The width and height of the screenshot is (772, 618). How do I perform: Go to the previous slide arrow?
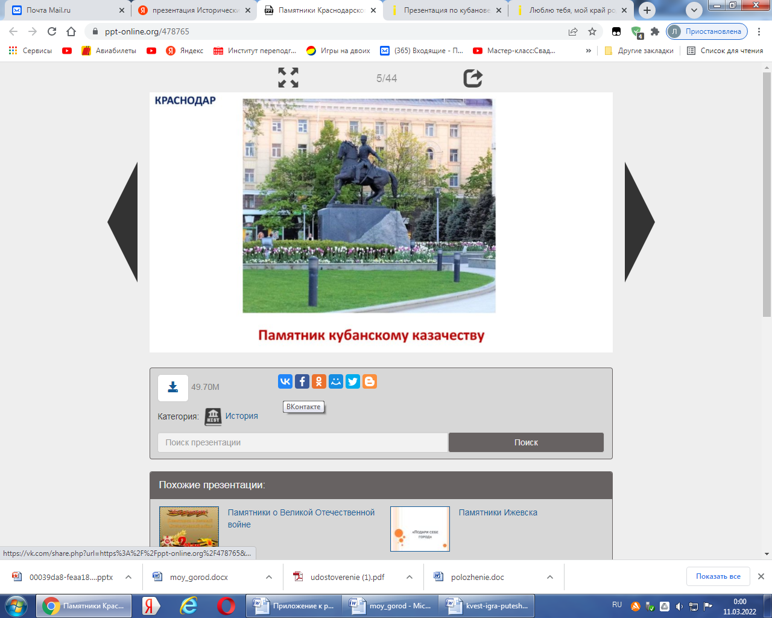tap(124, 222)
